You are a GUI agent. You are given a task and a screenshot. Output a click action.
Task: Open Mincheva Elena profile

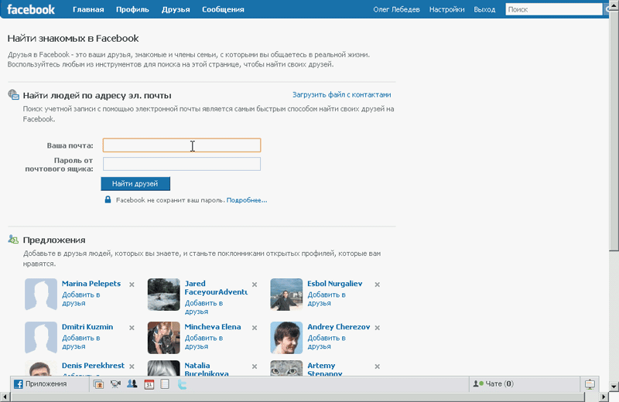pos(212,327)
